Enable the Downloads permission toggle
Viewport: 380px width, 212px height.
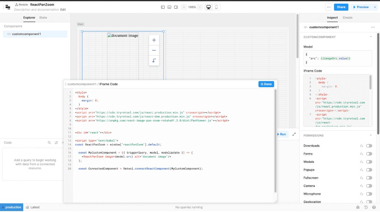tap(369, 146)
